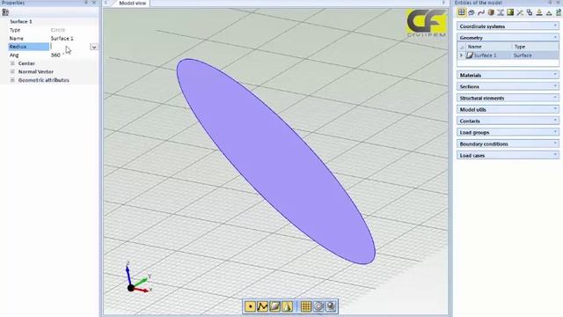This screenshot has width=563, height=317.
Task: Click the I-beam sections icon
Action: click(x=501, y=13)
